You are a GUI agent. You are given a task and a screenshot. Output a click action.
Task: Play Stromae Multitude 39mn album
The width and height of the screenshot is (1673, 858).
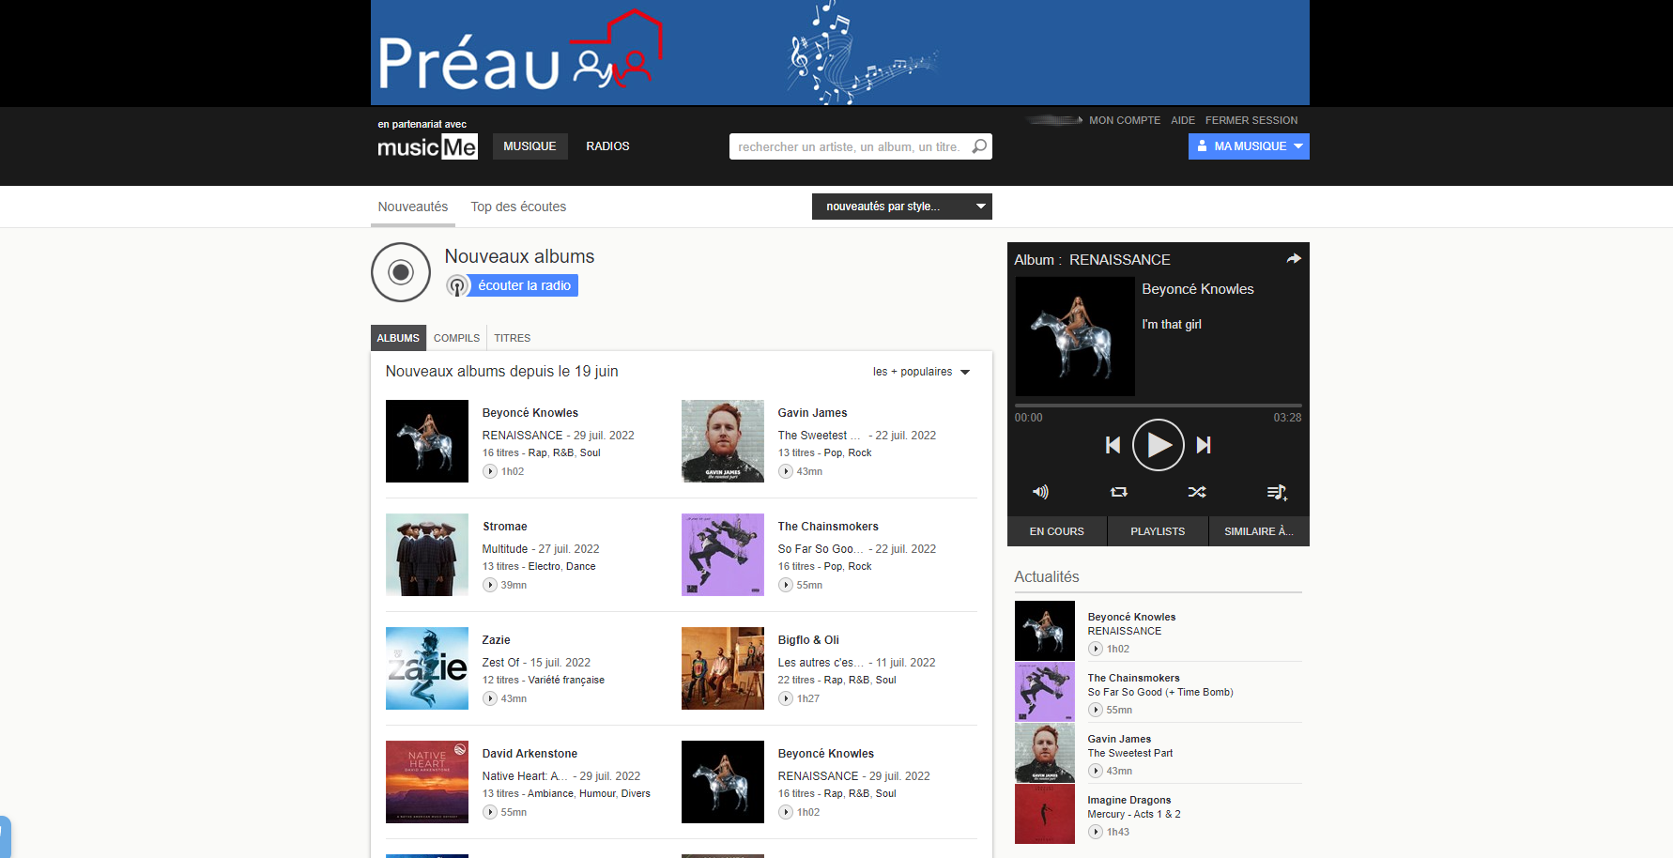click(490, 585)
